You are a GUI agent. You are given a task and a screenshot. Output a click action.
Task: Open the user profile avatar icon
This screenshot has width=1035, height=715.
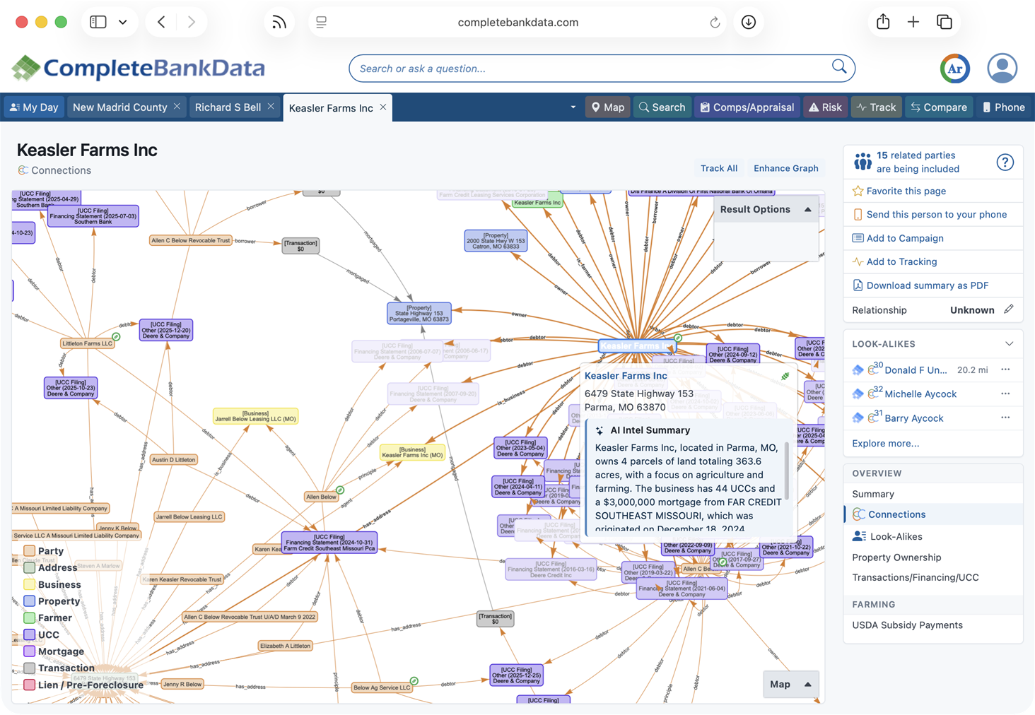[1002, 69]
